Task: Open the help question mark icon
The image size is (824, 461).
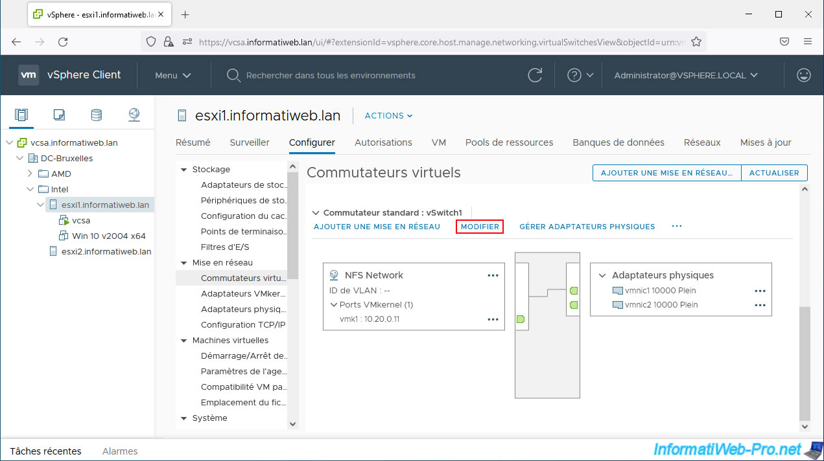Action: tap(574, 75)
